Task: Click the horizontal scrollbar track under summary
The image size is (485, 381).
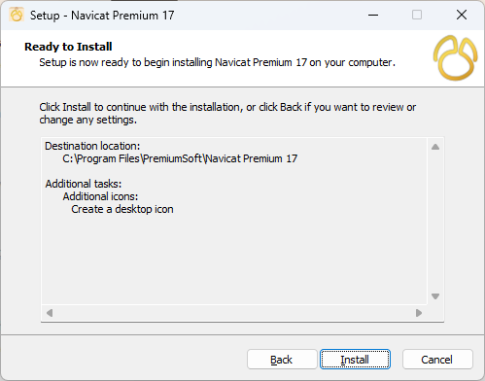Action: point(234,313)
